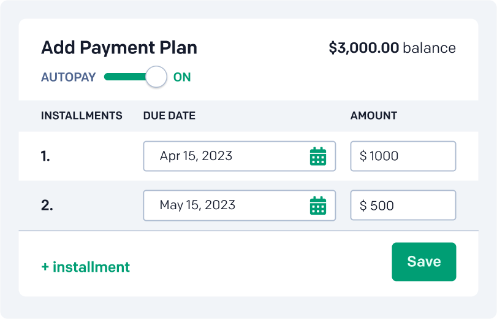Screen dimensions: 497x319
Task: Open calendar picker for Apr 15 installment
Action: (317, 156)
